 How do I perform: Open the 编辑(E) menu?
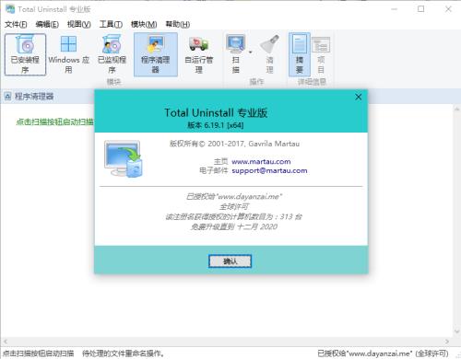pyautogui.click(x=47, y=24)
